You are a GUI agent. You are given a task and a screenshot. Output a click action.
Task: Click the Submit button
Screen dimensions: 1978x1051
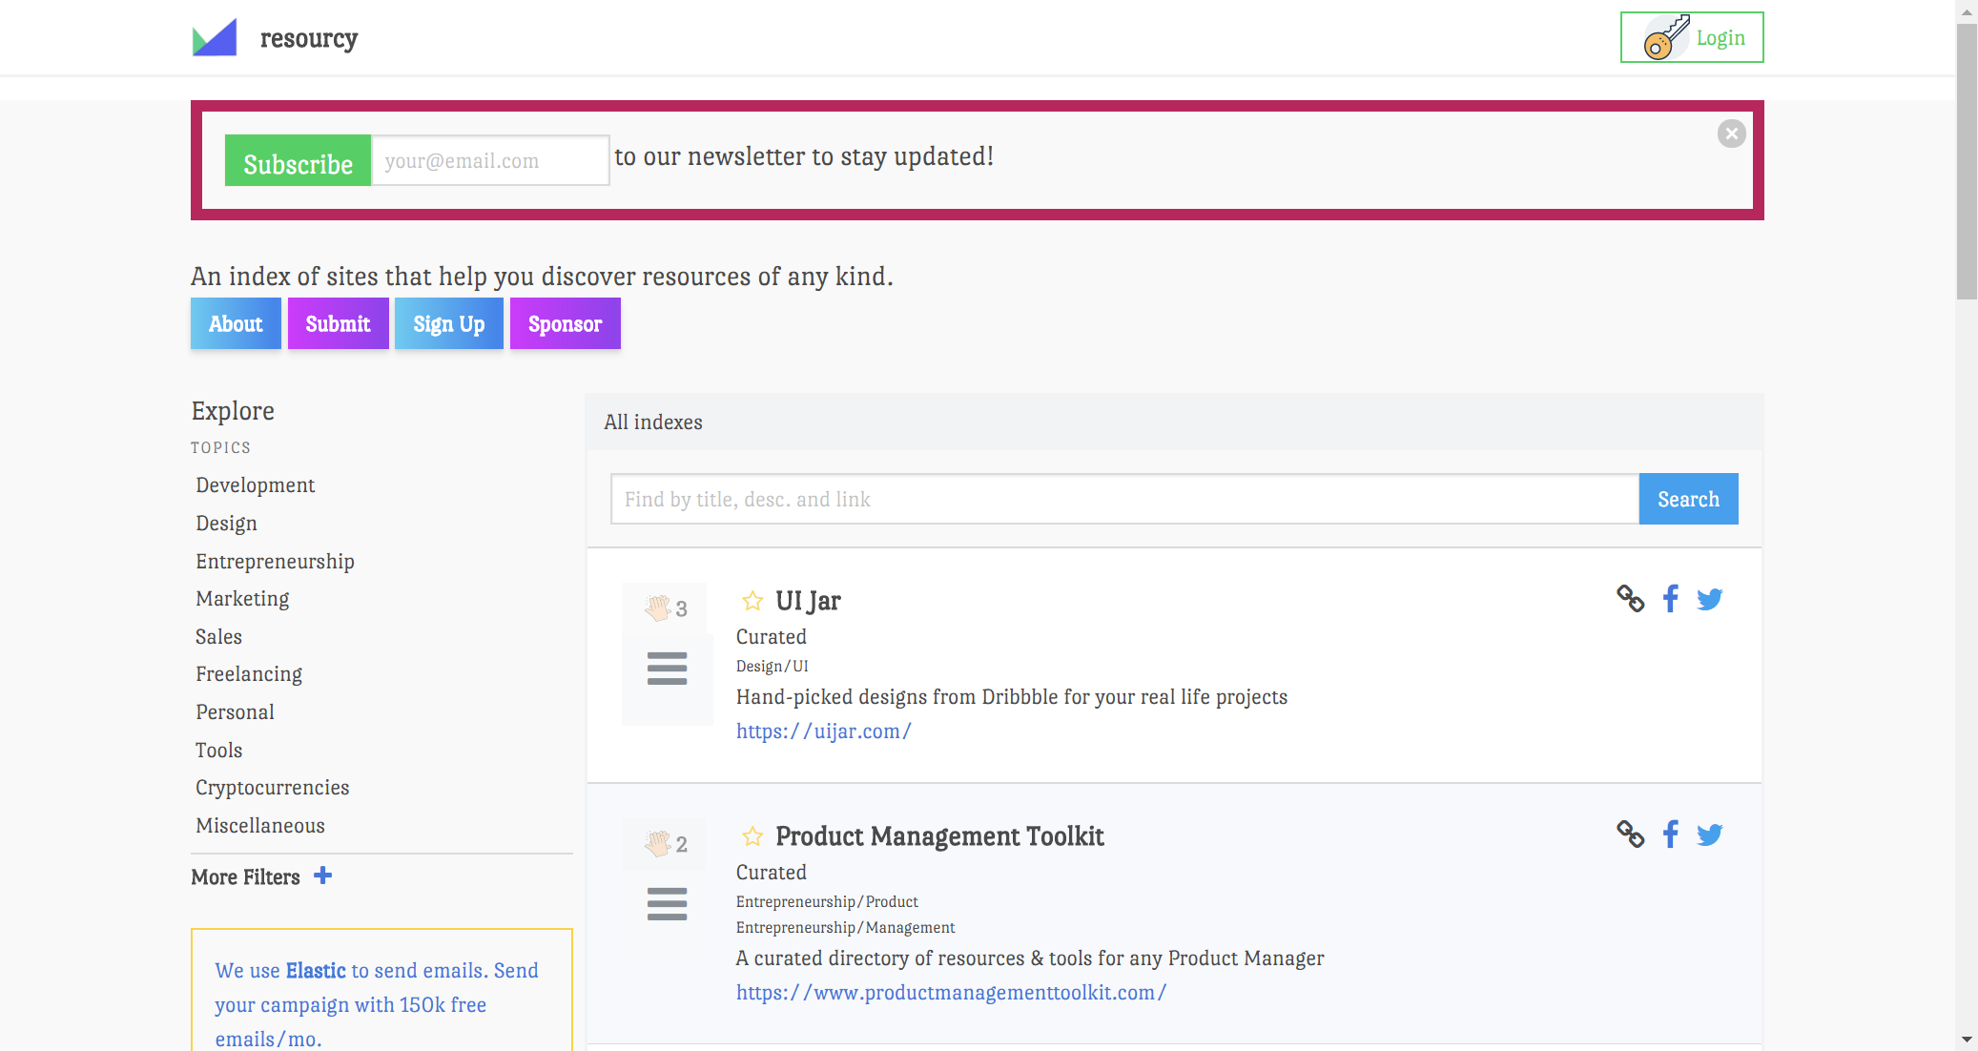click(x=337, y=322)
